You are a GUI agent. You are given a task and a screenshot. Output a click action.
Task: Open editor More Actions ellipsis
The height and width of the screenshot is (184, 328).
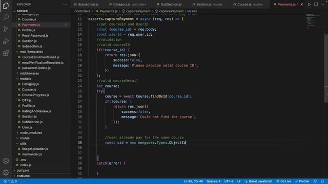322,5
